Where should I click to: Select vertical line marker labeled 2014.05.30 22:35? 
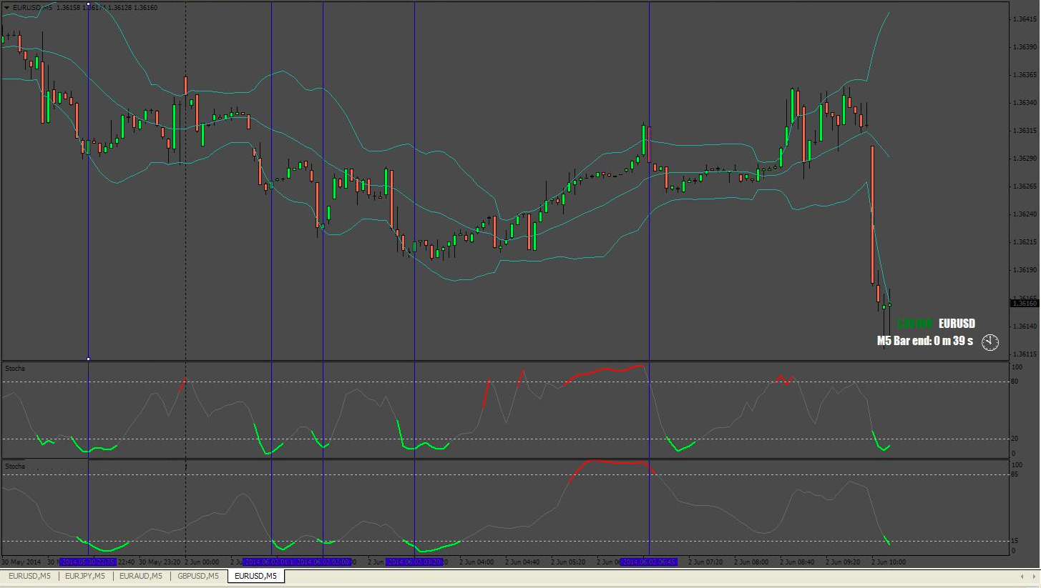click(88, 562)
